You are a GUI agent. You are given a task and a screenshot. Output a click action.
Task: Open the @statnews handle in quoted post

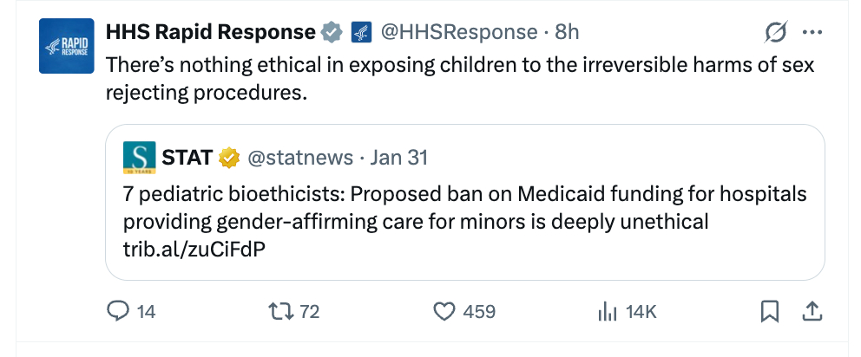pos(300,158)
